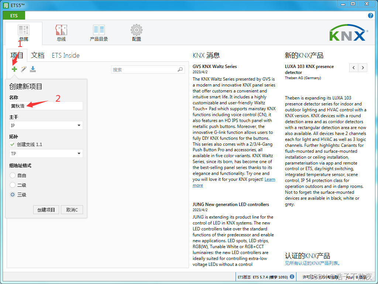Click JUNG New generation LED controllers headline
This screenshot has height=284, width=378.
pyautogui.click(x=231, y=204)
